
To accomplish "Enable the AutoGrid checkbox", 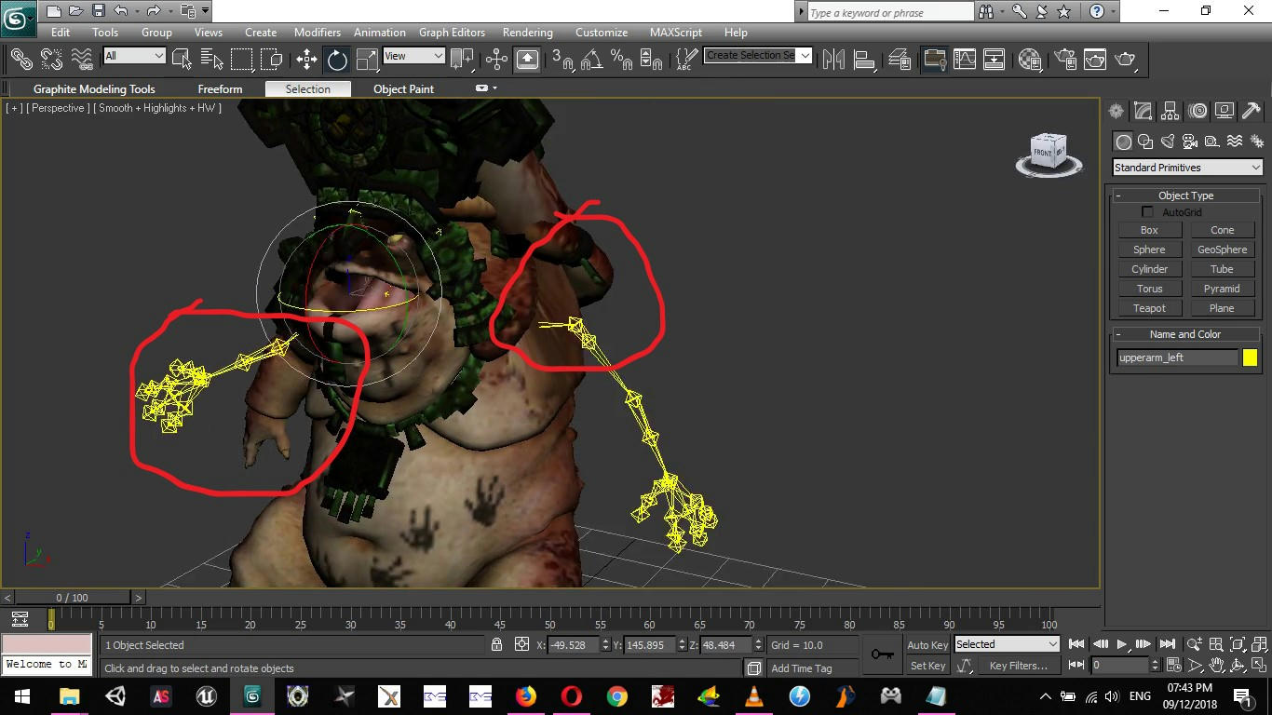I will click(x=1147, y=212).
